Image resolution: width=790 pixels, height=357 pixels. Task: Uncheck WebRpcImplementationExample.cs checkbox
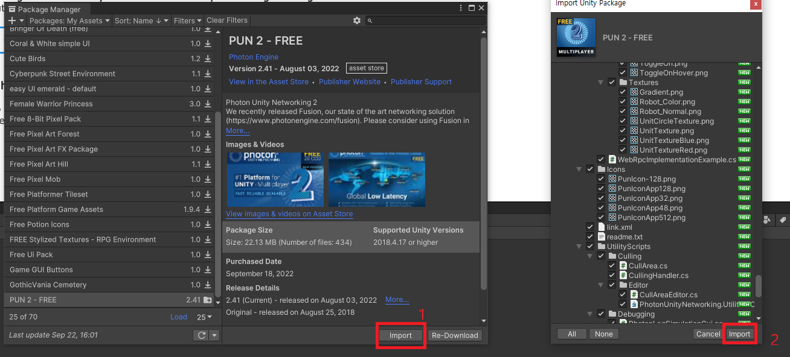[x=601, y=160]
